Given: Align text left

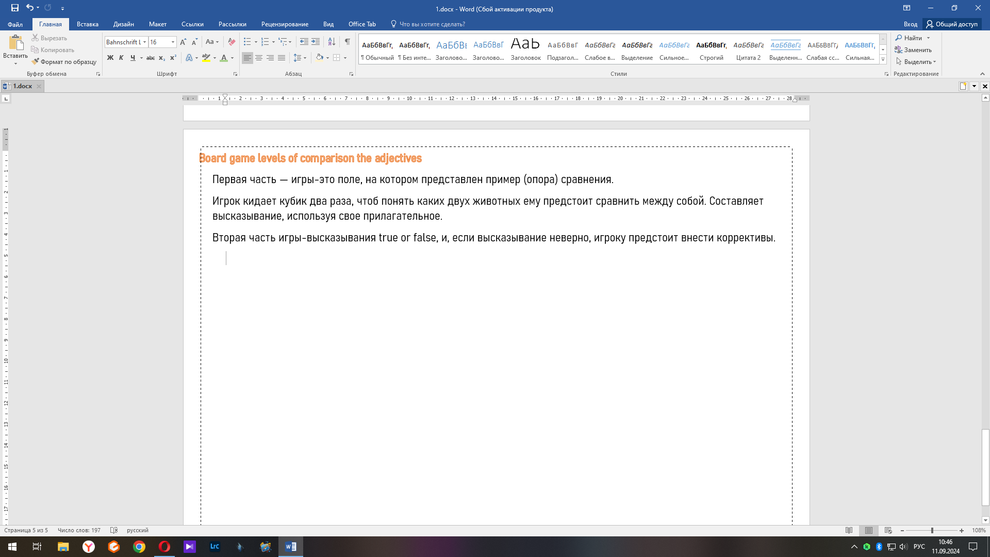Looking at the screenshot, I should pos(247,58).
